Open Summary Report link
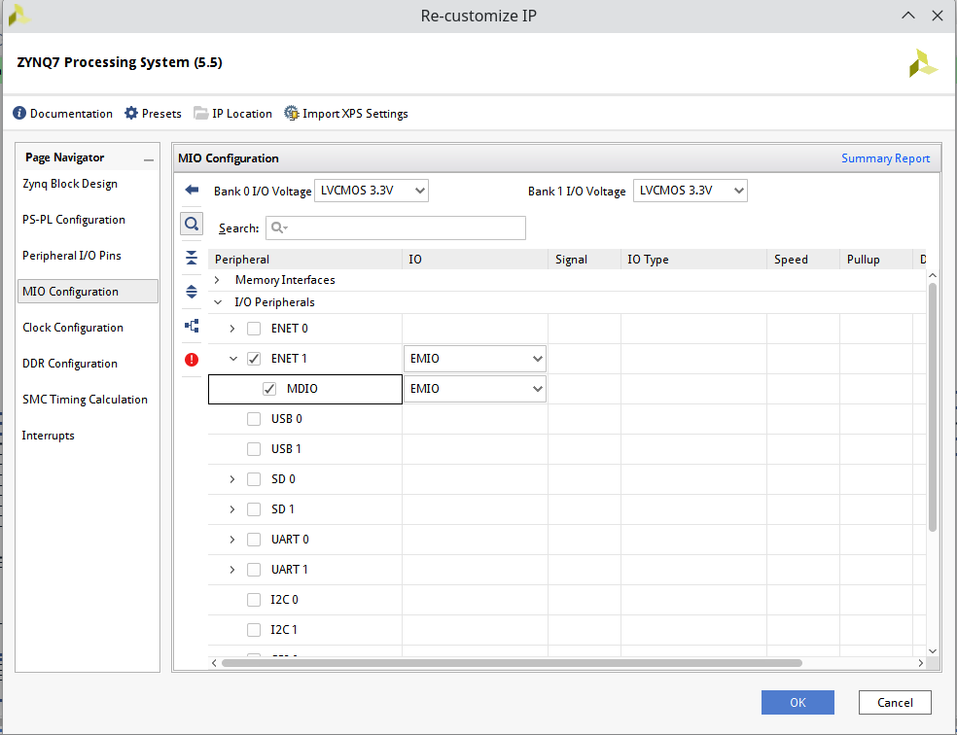This screenshot has height=735, width=957. [886, 158]
